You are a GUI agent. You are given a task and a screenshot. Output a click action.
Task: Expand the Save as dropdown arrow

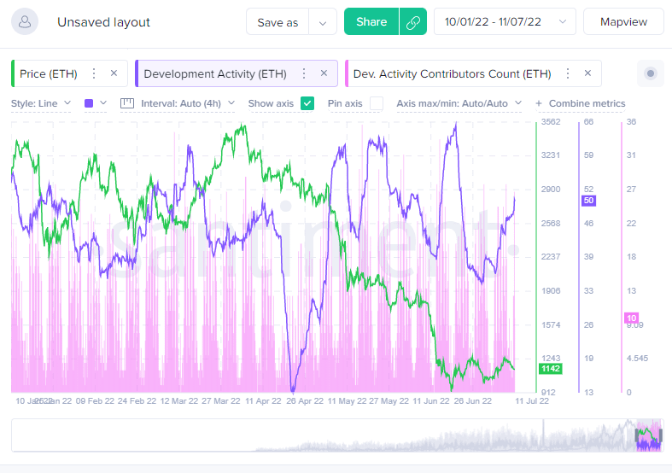pos(323,22)
